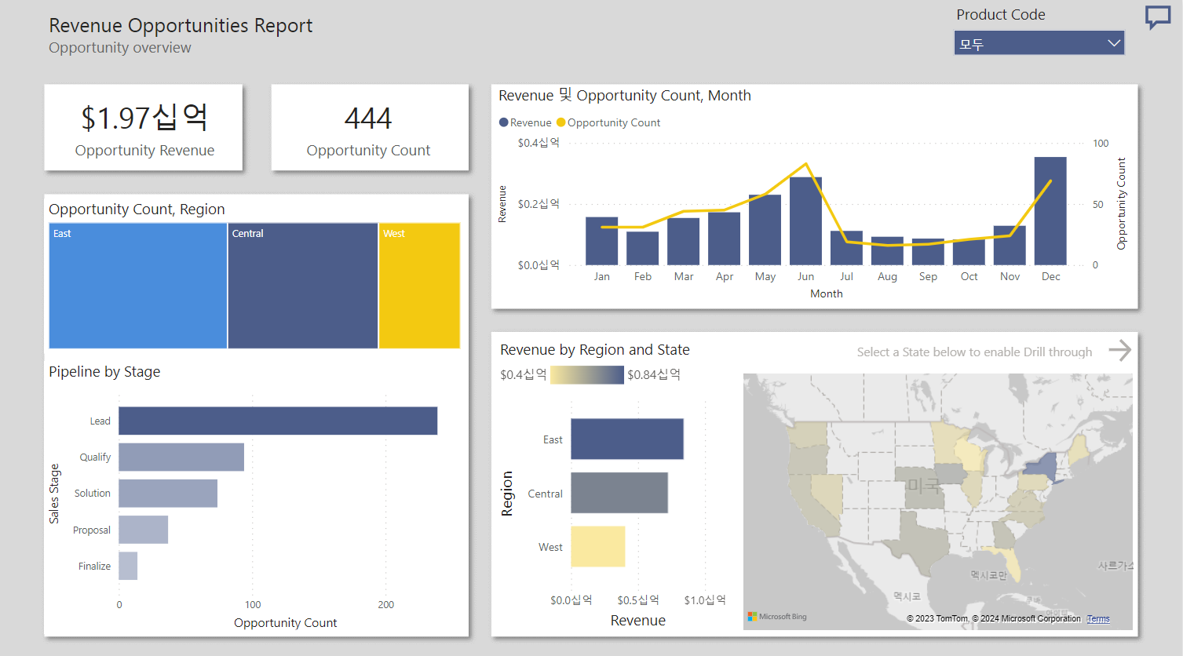Viewport: 1183px width, 656px height.
Task: Select the Central bar in Revenue by Region
Action: 619,493
